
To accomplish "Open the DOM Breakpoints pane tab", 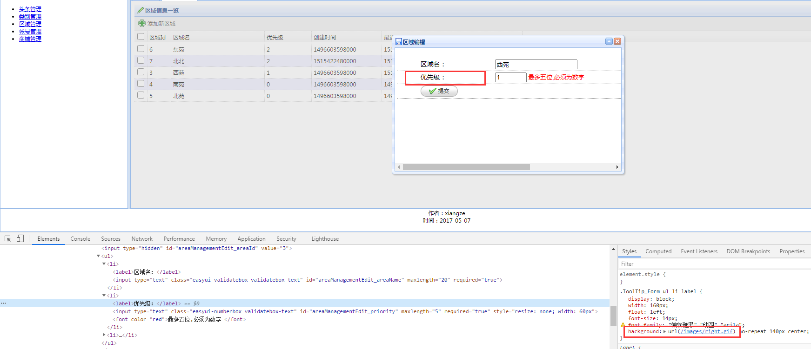I will (x=748, y=251).
